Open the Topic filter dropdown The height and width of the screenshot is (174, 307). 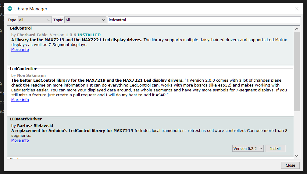point(85,20)
